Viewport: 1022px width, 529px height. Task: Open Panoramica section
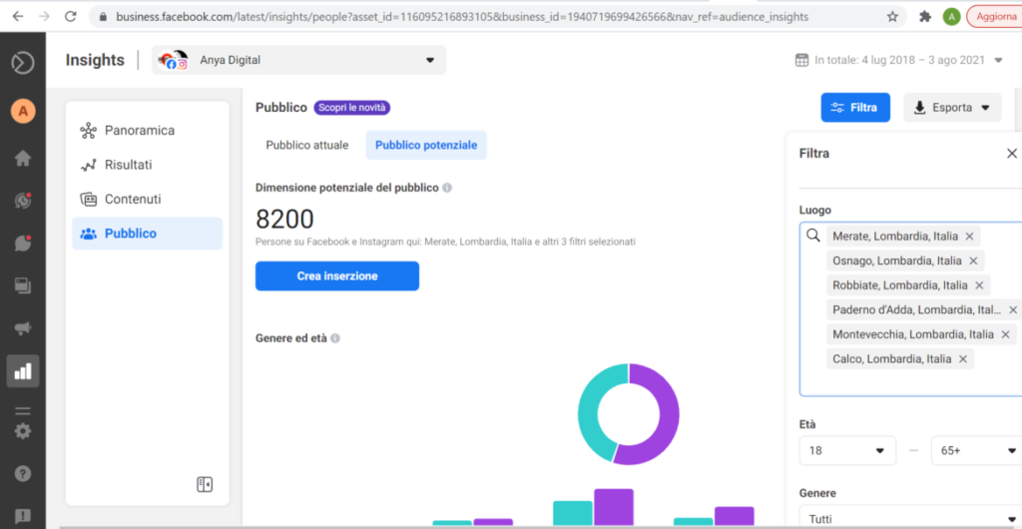148,131
